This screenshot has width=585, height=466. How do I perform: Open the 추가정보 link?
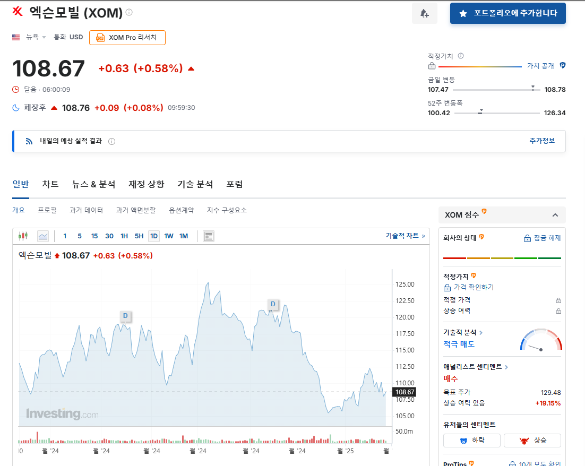pyautogui.click(x=542, y=140)
